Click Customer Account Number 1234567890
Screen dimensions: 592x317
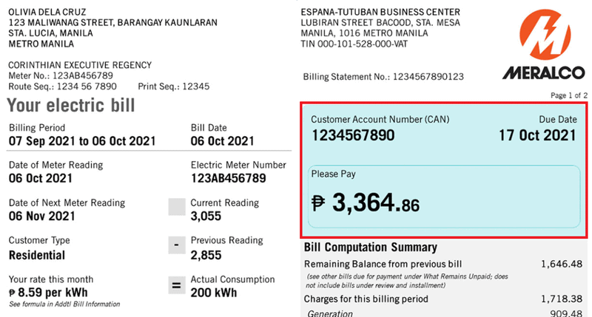353,135
